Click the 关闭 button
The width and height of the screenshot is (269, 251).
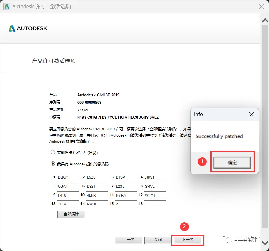158,240
